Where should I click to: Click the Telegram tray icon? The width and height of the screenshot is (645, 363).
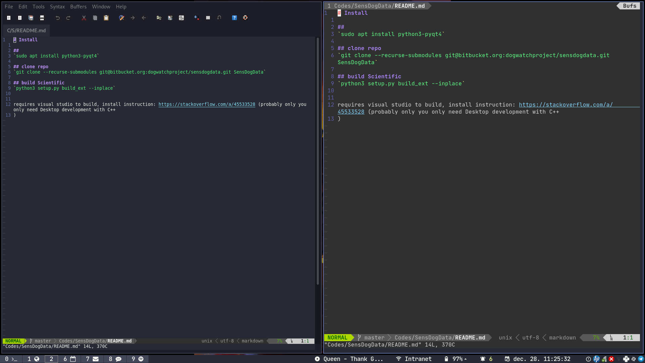point(641,359)
